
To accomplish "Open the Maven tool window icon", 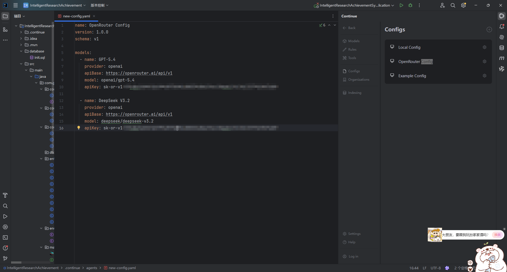I will click(x=502, y=58).
